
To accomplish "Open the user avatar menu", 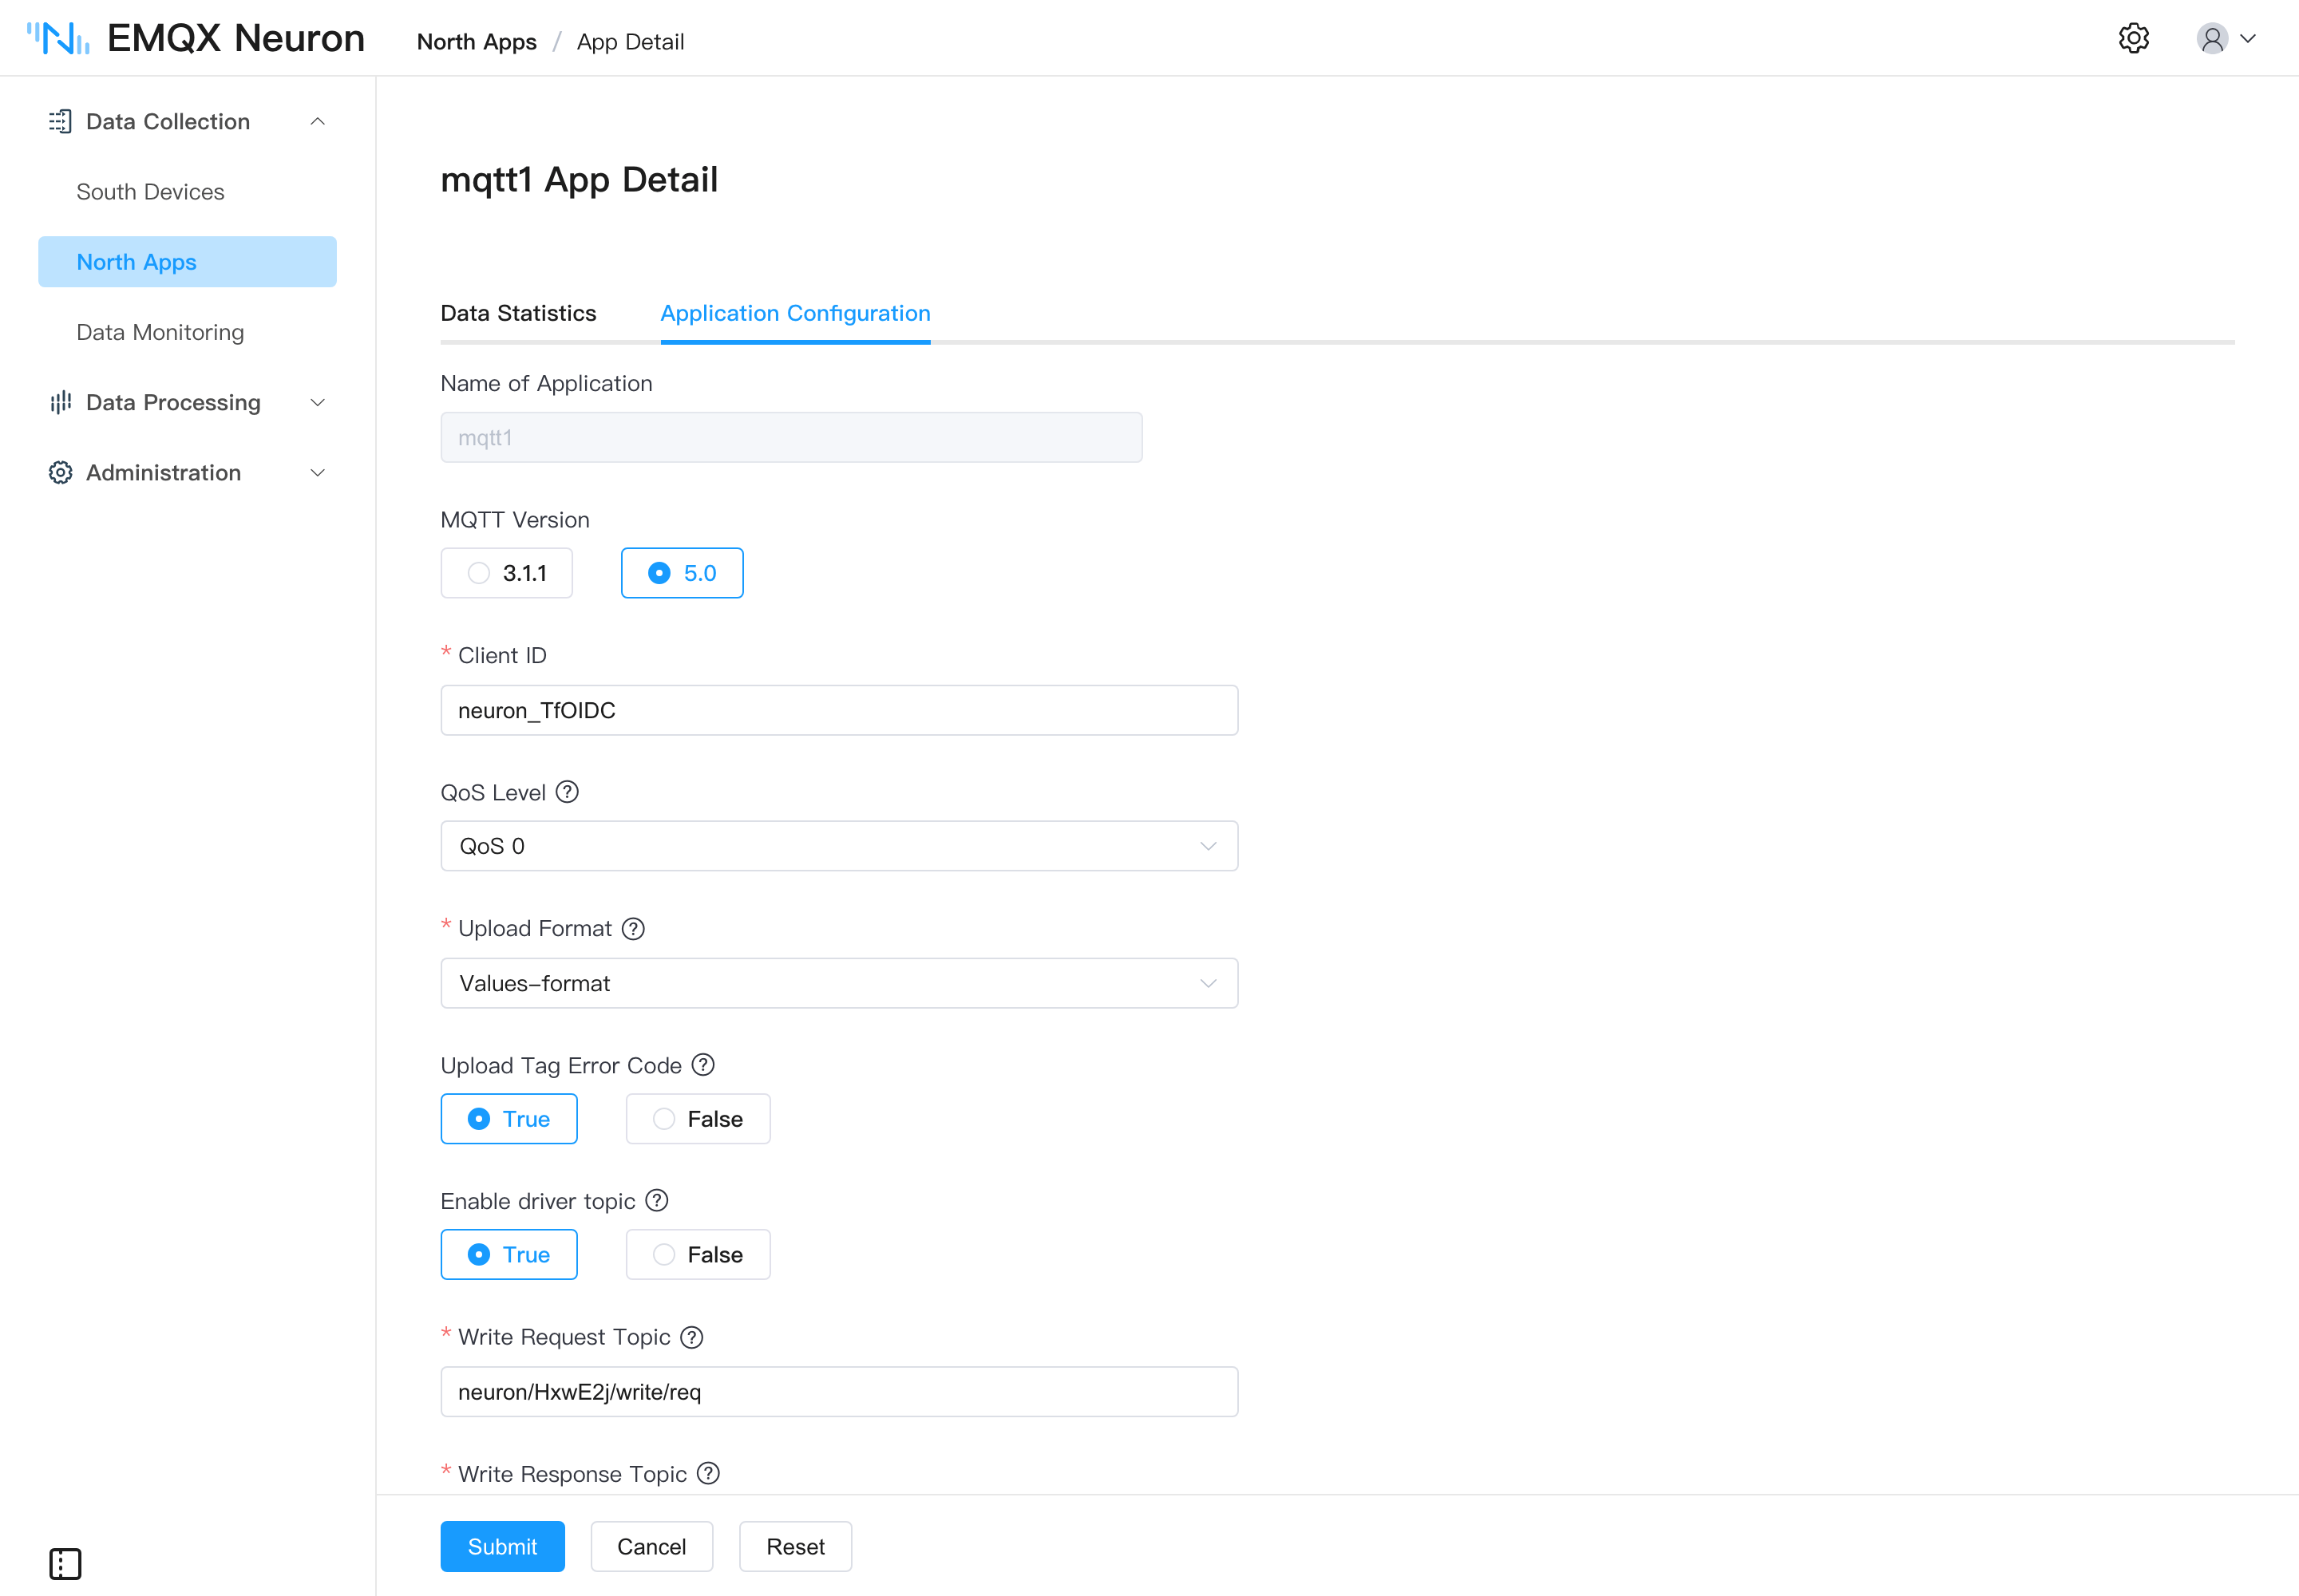I will point(2211,38).
